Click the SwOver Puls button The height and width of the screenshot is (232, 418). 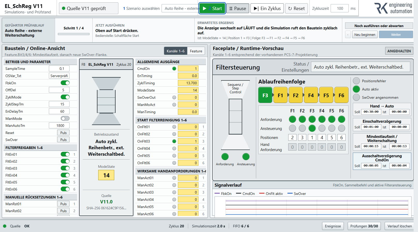[x=63, y=140]
